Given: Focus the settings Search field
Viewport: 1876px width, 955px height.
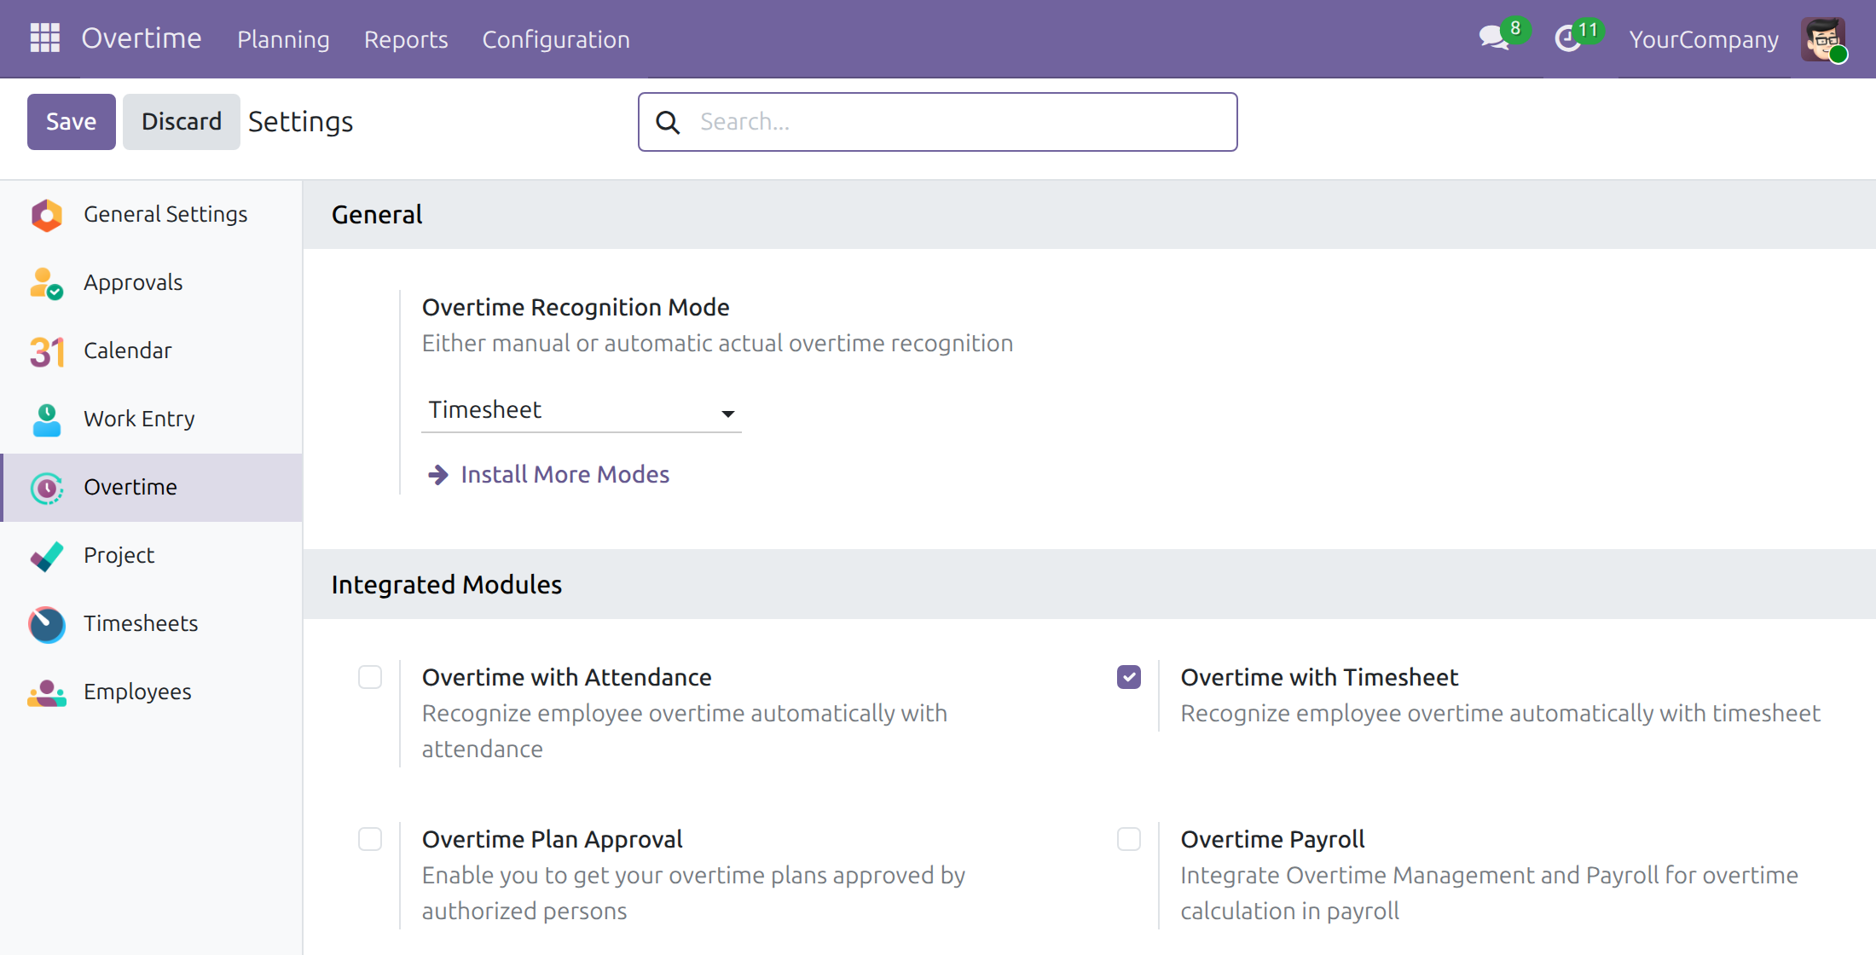Looking at the screenshot, I should click(938, 122).
